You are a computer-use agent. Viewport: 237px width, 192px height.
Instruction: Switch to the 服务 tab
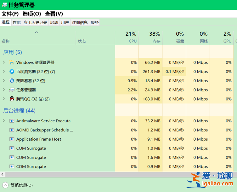pos(95,23)
